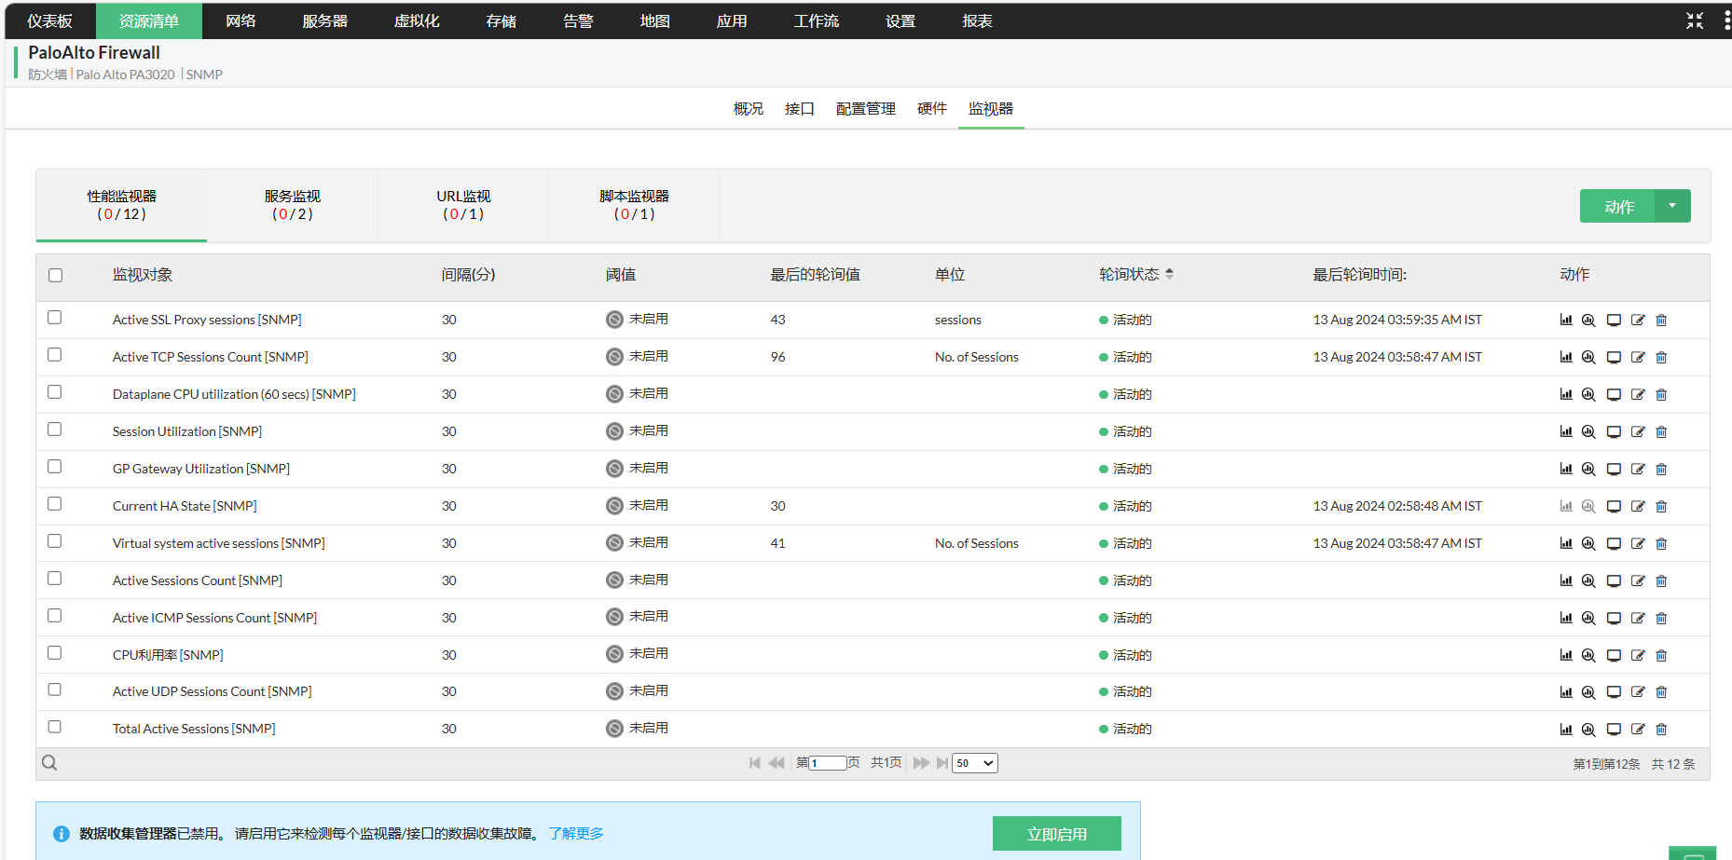Screen dimensions: 1732x860
Task: Delete the Total Active Sessions monitor
Action: tap(1661, 729)
